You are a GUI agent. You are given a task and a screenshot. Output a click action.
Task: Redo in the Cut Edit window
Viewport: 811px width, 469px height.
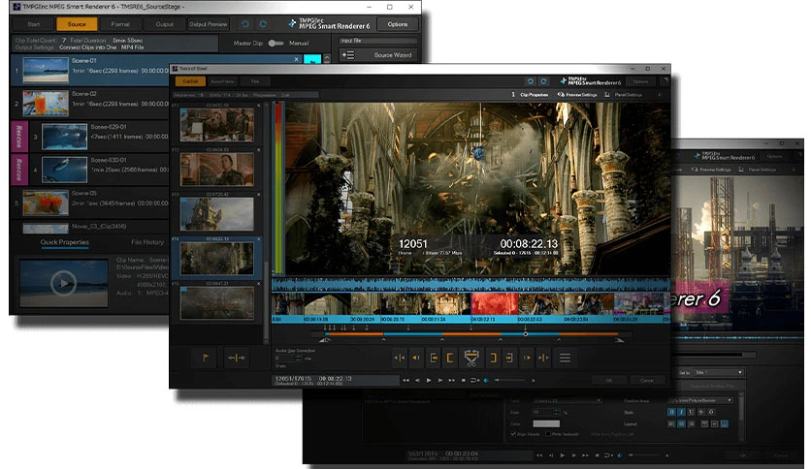pyautogui.click(x=543, y=81)
